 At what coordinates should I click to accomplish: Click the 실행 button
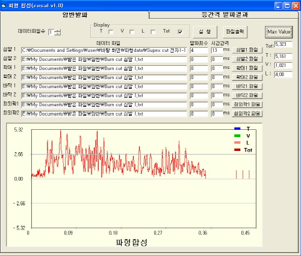[205, 32]
